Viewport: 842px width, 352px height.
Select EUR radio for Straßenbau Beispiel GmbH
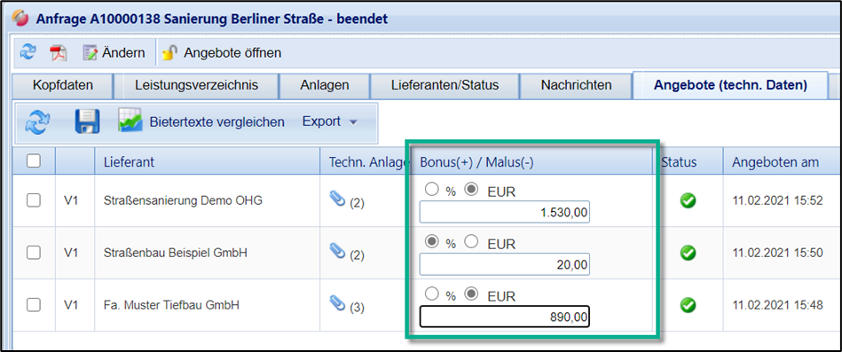click(471, 242)
